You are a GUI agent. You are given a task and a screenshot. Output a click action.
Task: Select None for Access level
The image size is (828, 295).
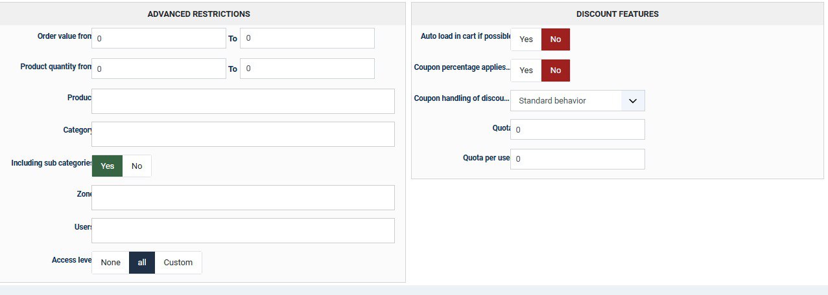pyautogui.click(x=111, y=263)
